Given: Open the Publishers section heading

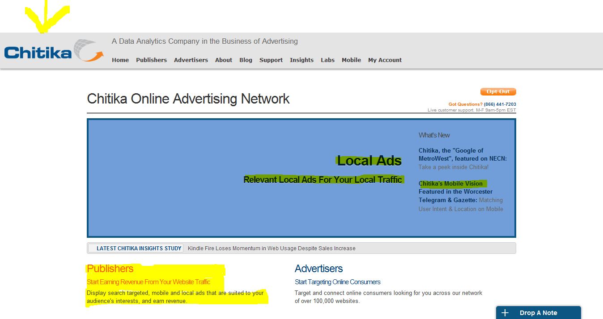Looking at the screenshot, I should pyautogui.click(x=110, y=269).
